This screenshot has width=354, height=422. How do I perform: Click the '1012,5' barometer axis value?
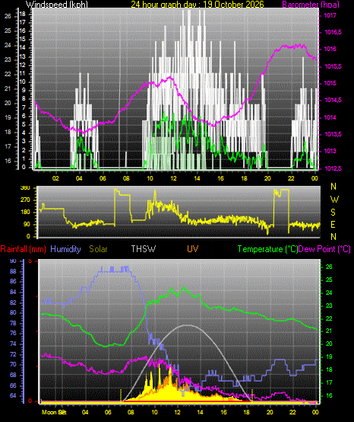click(x=333, y=168)
